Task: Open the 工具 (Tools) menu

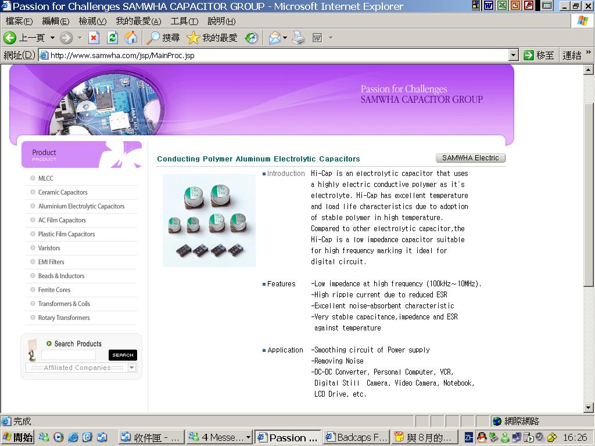Action: point(184,21)
